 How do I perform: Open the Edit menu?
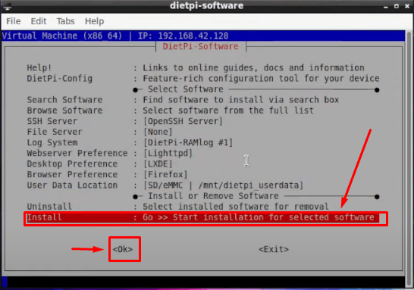click(39, 21)
